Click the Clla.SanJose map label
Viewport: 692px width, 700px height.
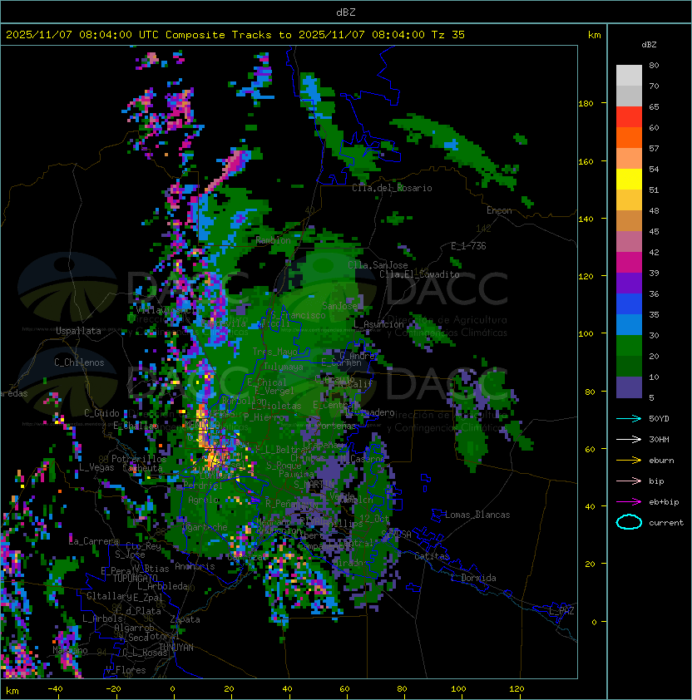378,265
